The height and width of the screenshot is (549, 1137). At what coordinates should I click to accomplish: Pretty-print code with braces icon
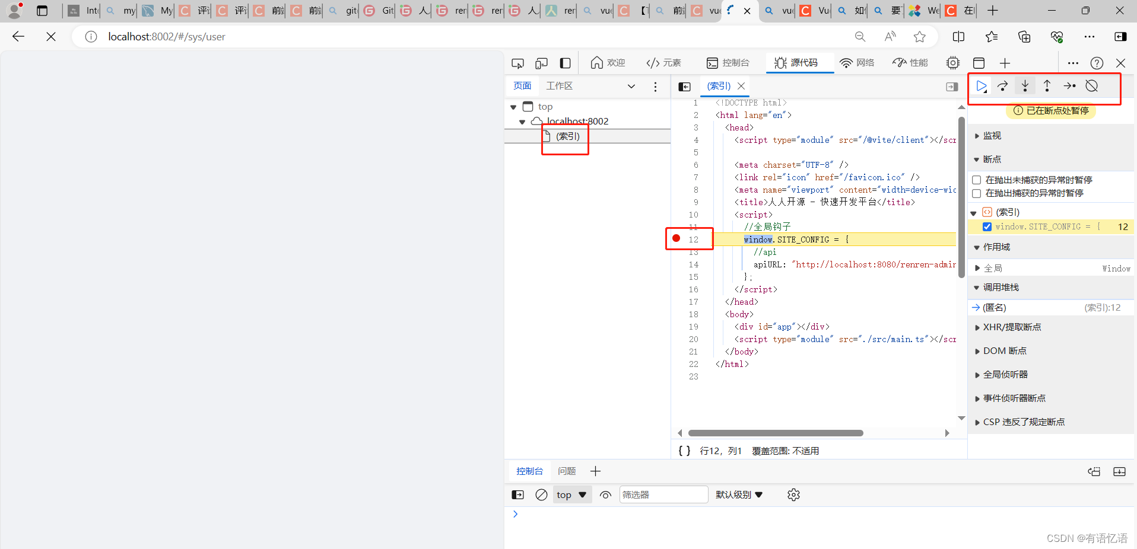point(684,451)
